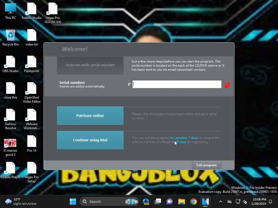The image size is (278, 208).
Task: Click the active Vegas taskbar icon
Action: (206, 201)
